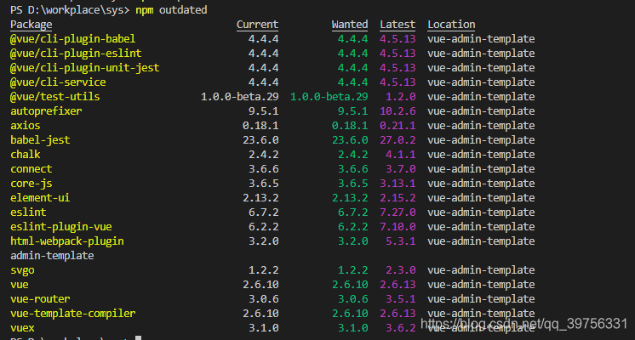The image size is (635, 340).
Task: Click wanted version 3.1.0 of vuex
Action: tap(353, 328)
